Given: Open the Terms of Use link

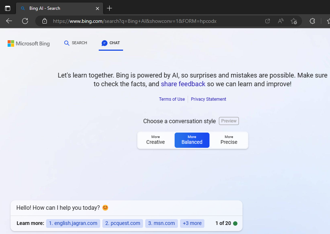Looking at the screenshot, I should click(172, 99).
